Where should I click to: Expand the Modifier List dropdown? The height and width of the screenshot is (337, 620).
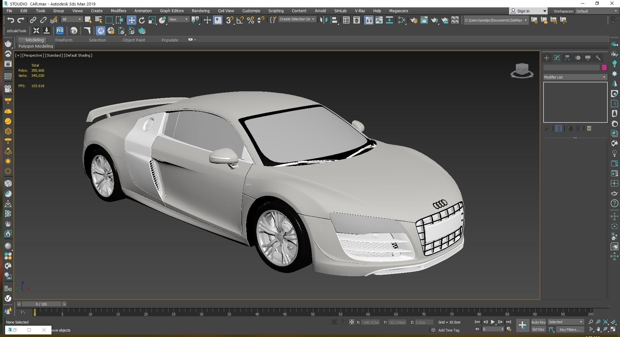click(x=575, y=77)
